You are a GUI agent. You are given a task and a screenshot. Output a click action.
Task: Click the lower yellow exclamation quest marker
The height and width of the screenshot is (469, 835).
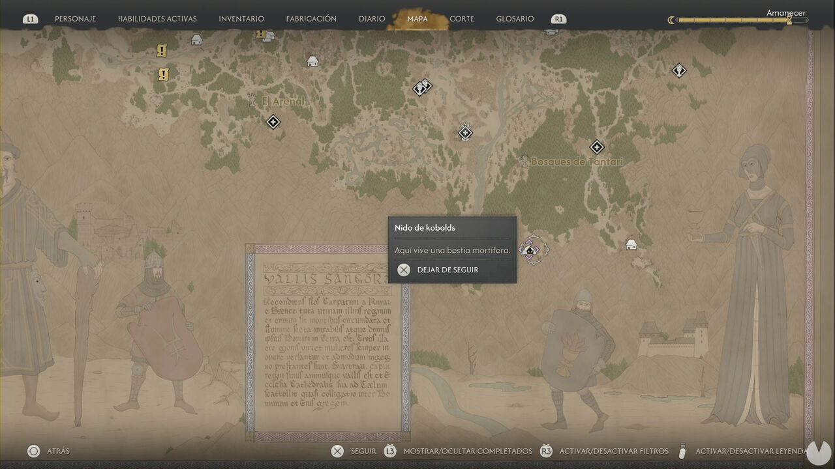coord(163,74)
